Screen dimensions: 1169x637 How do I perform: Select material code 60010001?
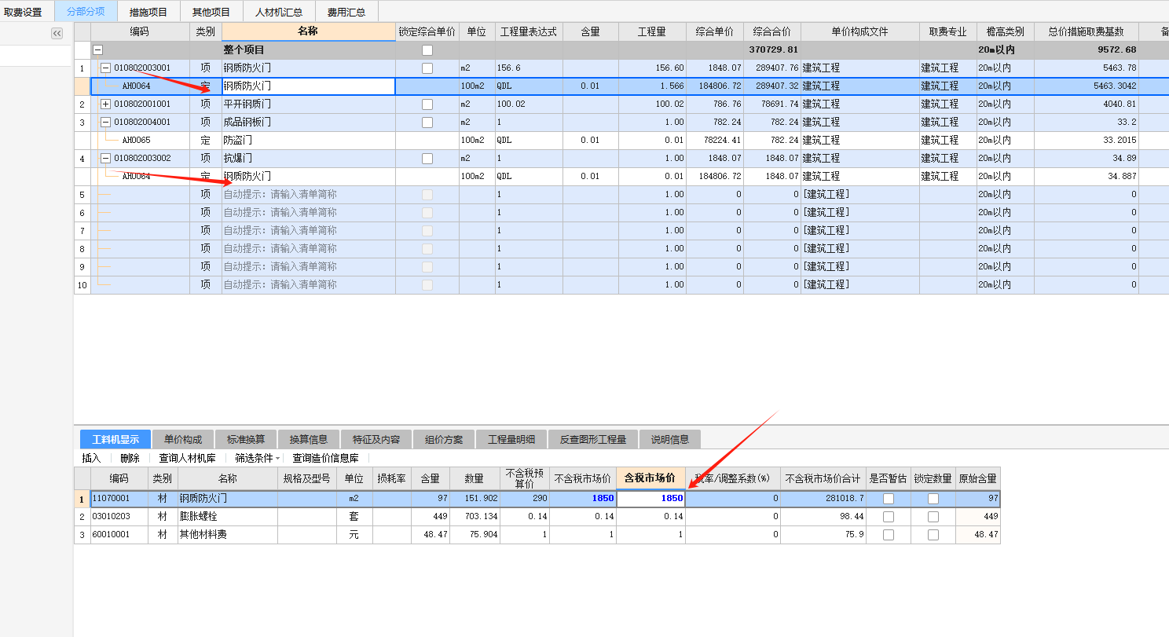tap(111, 534)
